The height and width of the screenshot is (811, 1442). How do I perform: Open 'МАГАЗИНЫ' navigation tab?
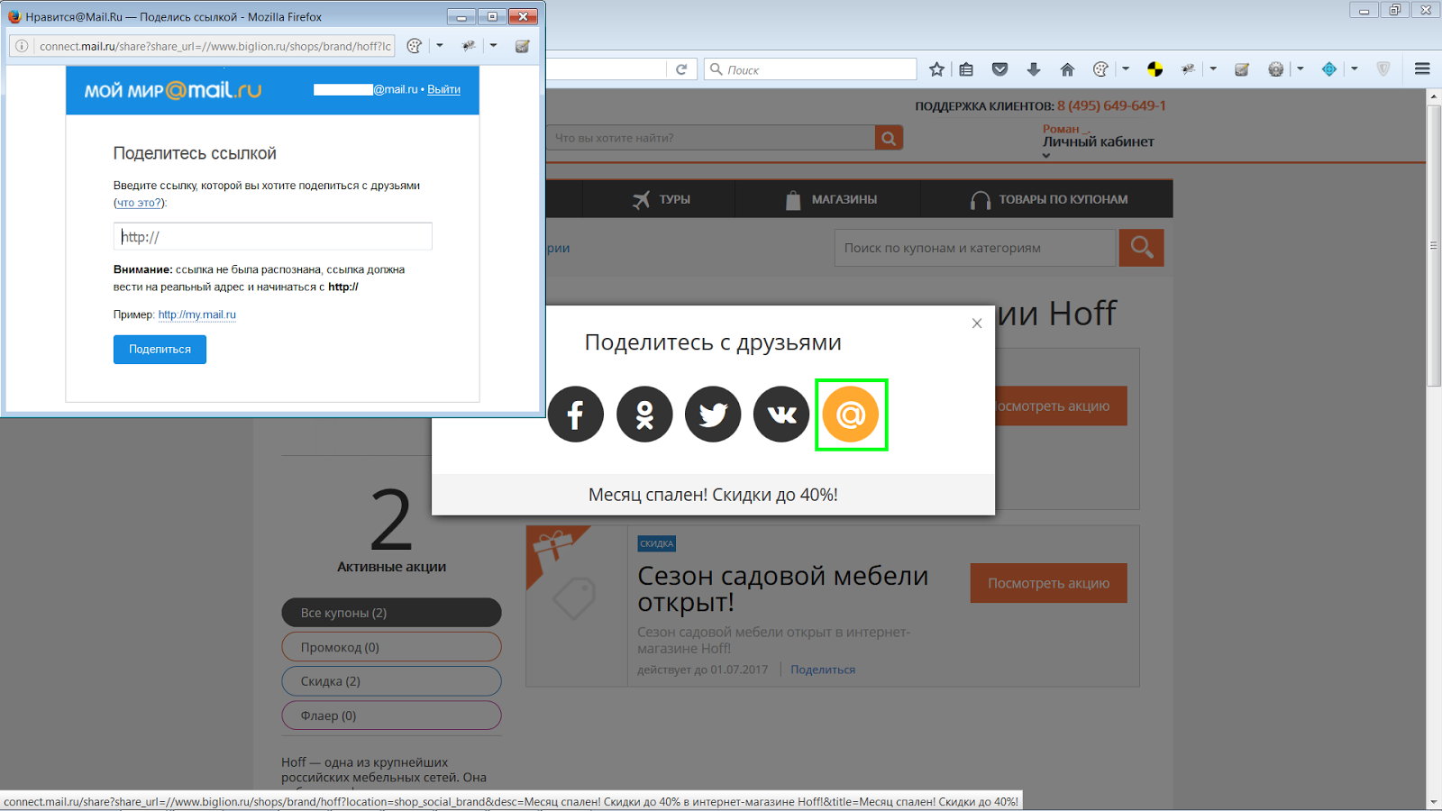[830, 199]
